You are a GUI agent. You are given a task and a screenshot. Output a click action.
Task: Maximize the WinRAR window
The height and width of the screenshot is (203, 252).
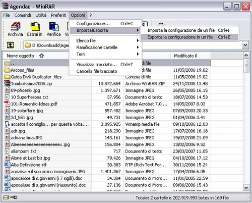[x=236, y=7]
